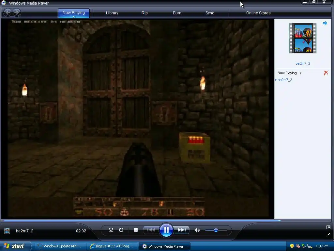
Task: Open the Sync tab
Action: tap(210, 13)
